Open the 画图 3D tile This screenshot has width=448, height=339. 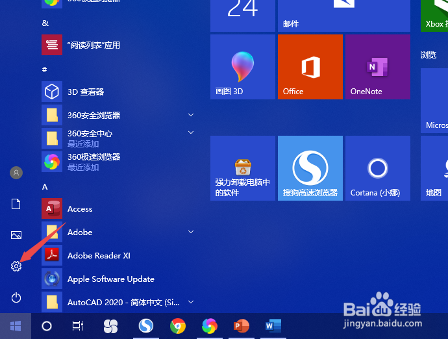[x=243, y=67]
